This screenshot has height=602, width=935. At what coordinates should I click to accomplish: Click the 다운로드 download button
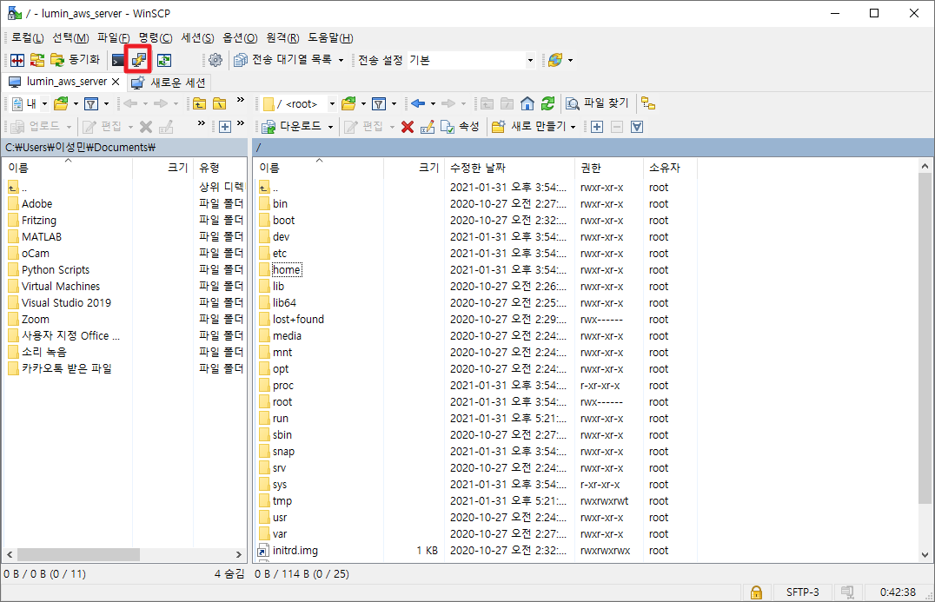(293, 127)
